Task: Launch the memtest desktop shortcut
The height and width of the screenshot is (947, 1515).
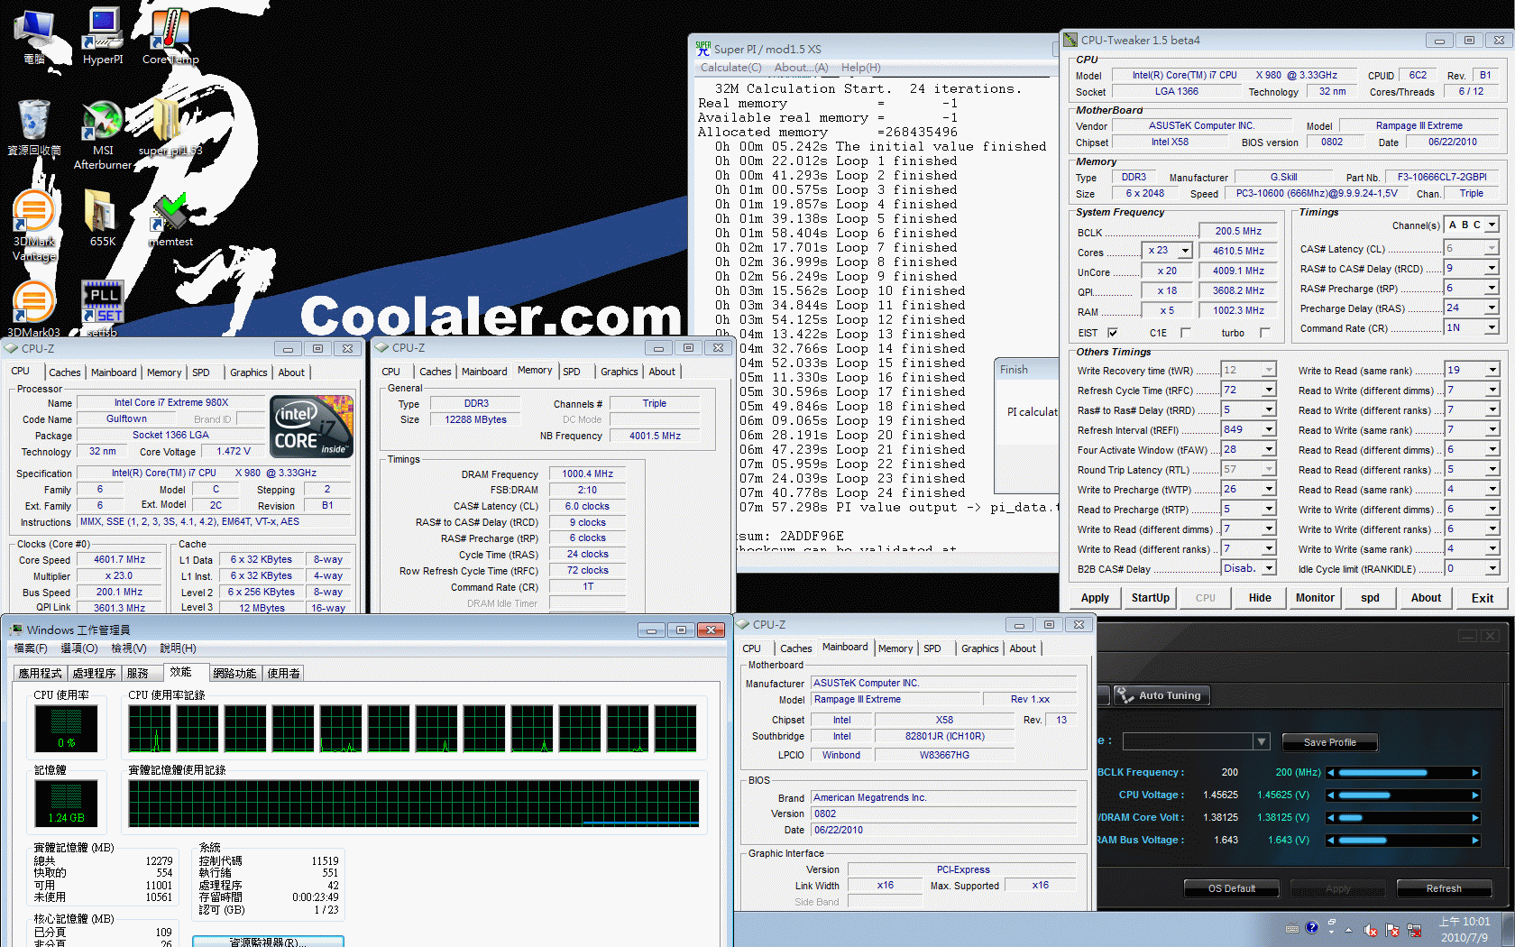Action: (170, 217)
